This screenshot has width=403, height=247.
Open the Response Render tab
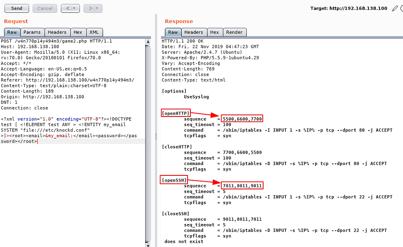pos(234,32)
